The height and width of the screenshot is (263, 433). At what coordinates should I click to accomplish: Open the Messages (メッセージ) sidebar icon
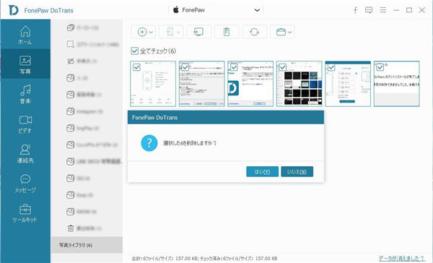point(25,184)
